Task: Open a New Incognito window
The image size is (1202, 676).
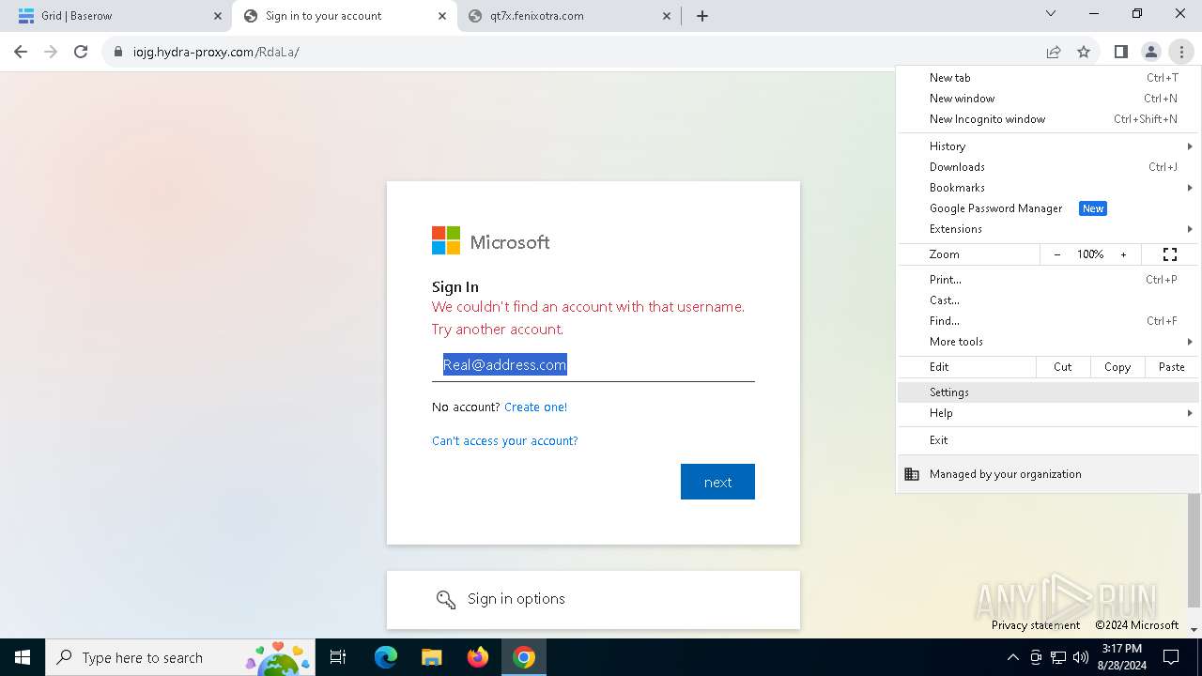Action: pos(1048,119)
